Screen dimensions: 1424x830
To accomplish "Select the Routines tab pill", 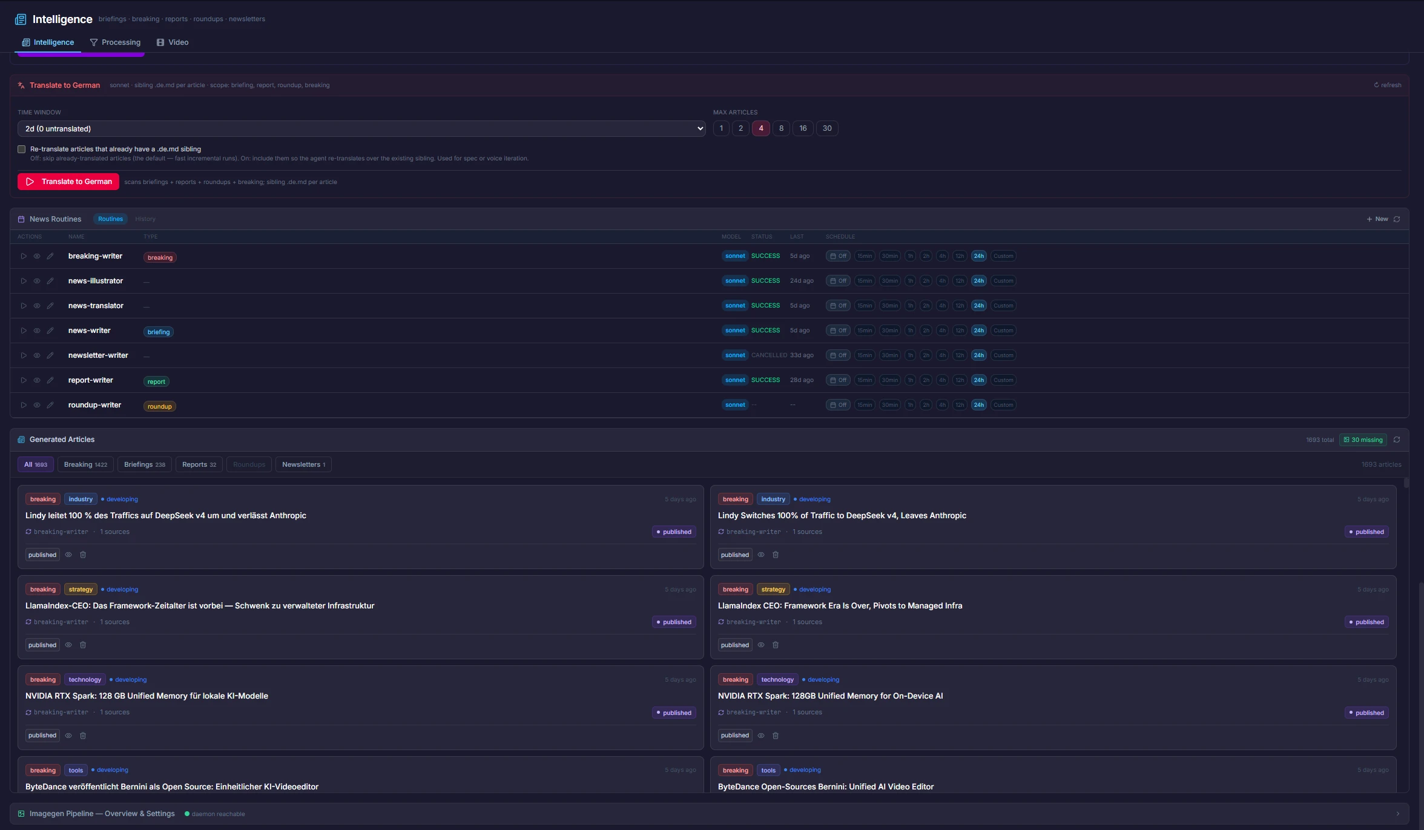I will [110, 219].
